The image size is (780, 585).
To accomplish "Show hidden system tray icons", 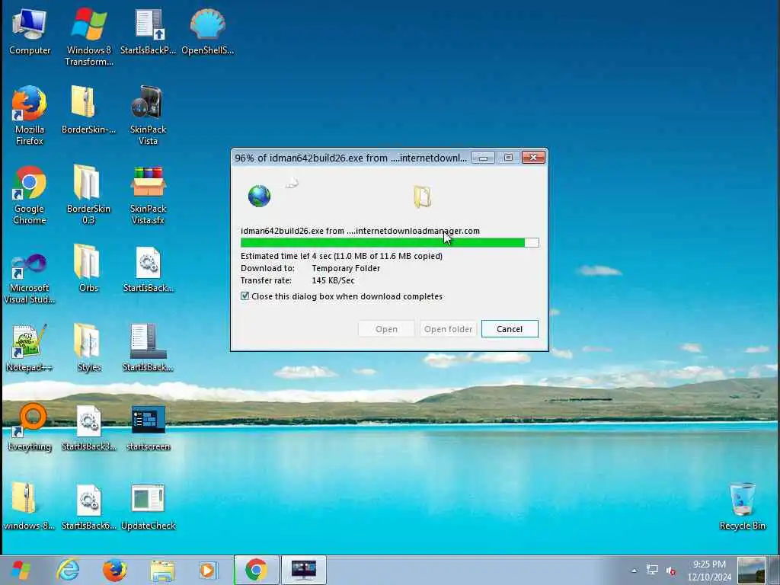I will pos(634,571).
